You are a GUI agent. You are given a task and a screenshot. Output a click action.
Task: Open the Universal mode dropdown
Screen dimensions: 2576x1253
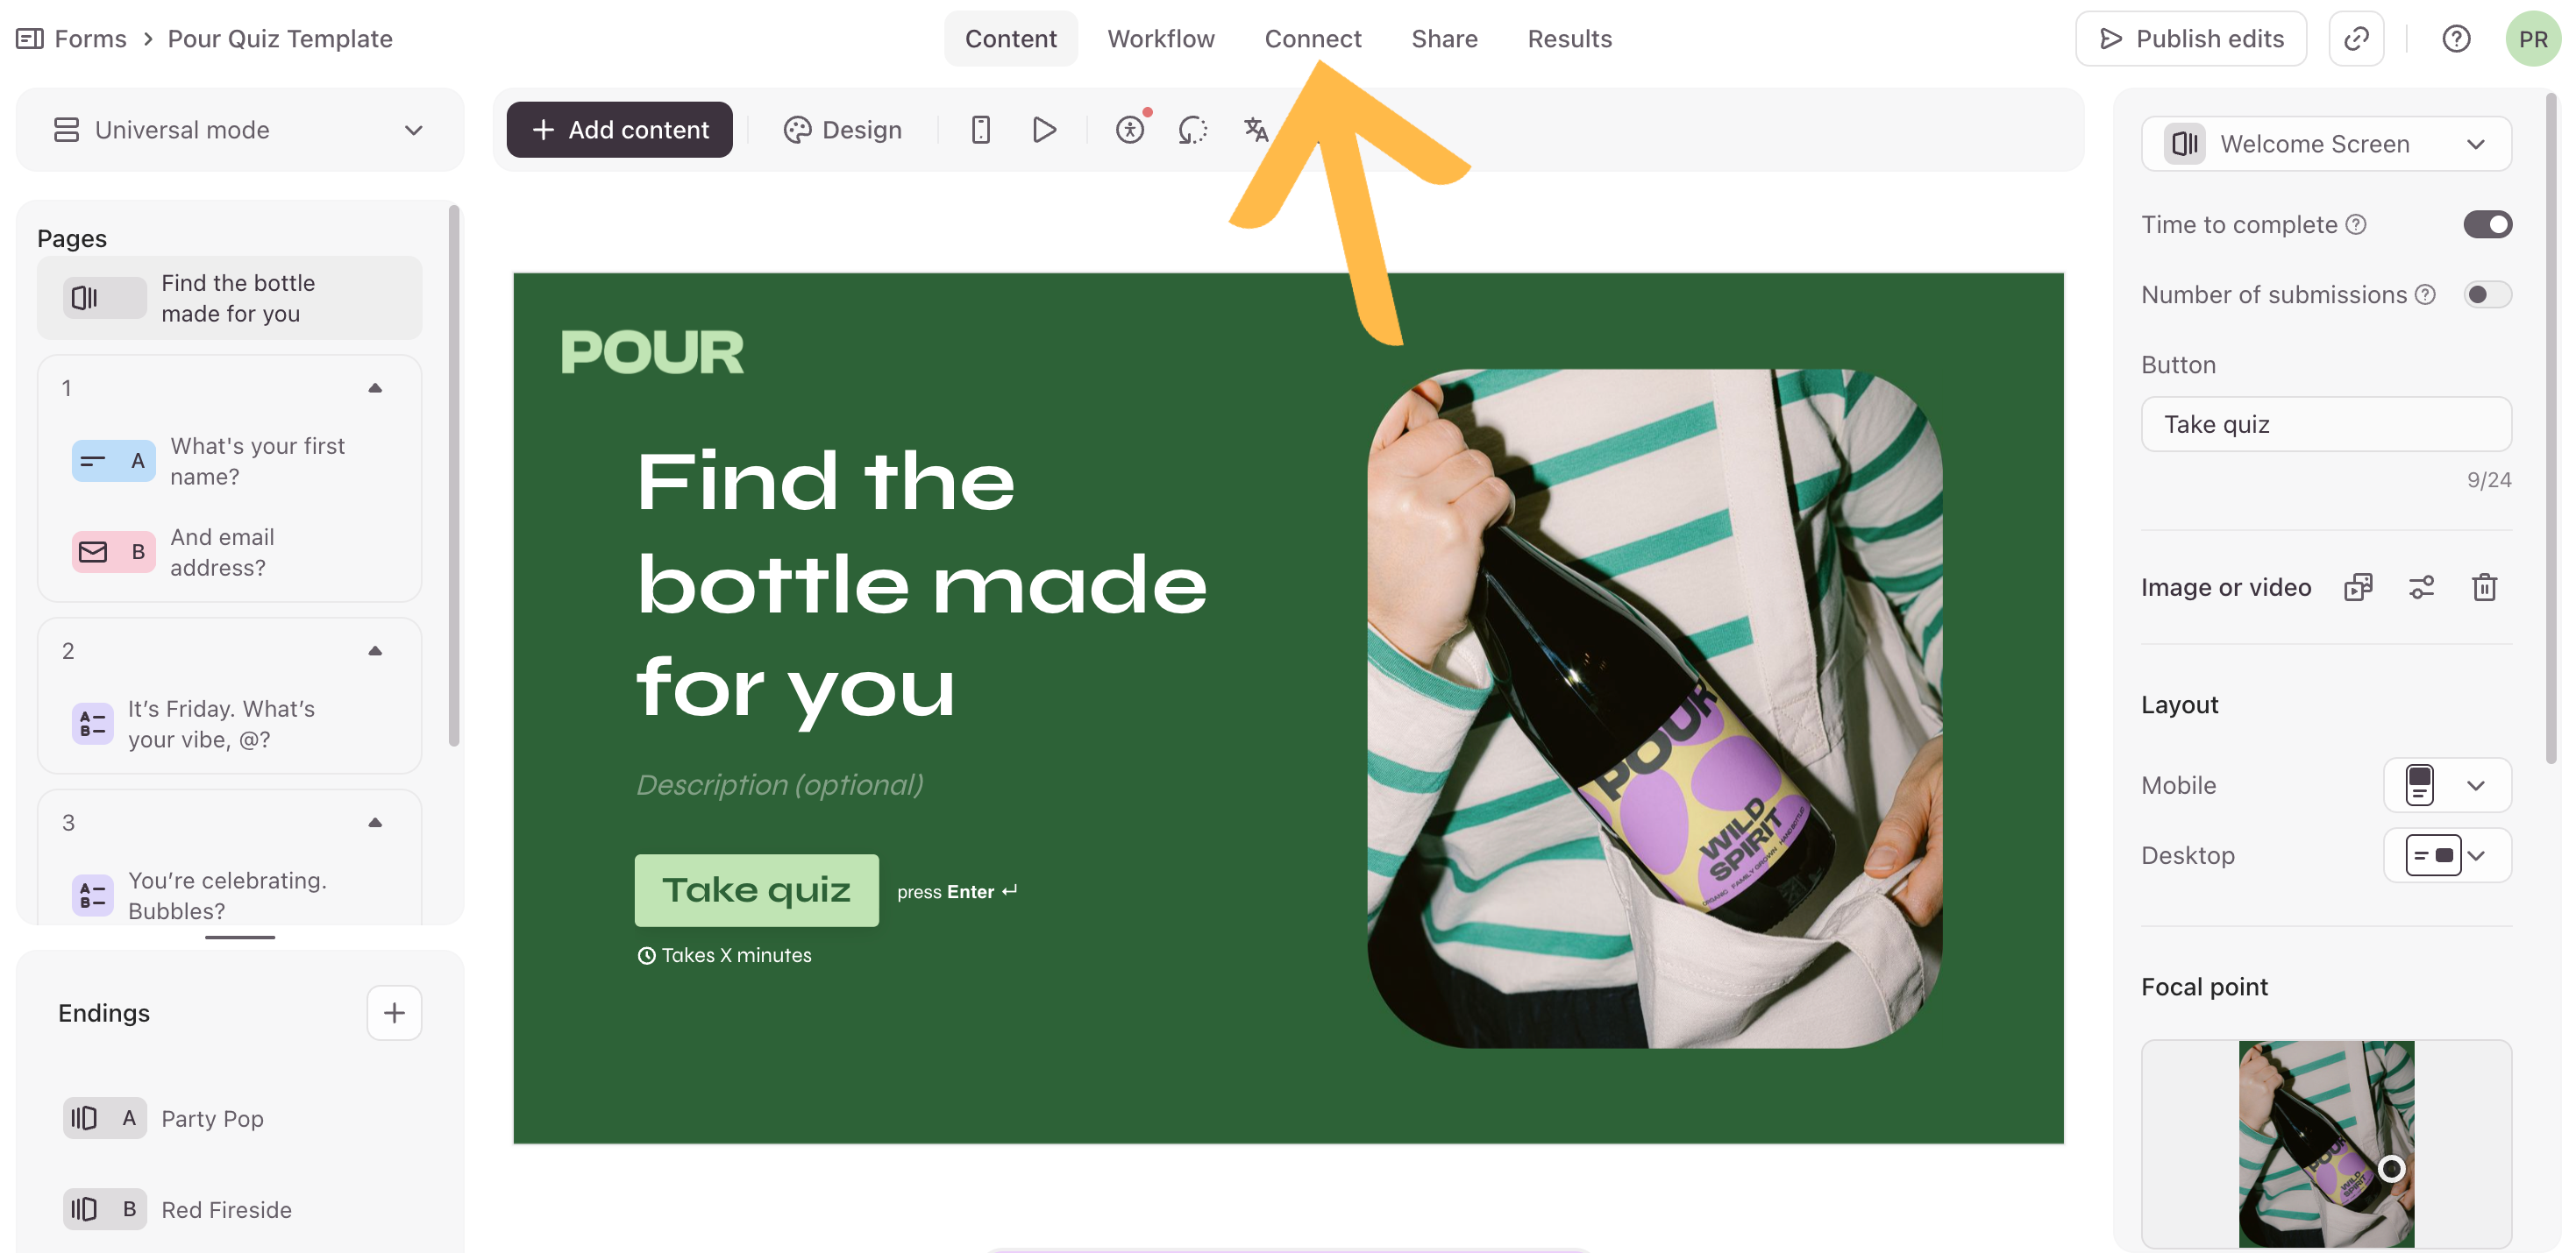240,130
